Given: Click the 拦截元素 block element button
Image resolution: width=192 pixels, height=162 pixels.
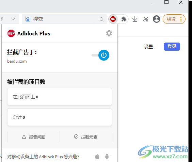Looking at the screenshot, I should 86,137.
